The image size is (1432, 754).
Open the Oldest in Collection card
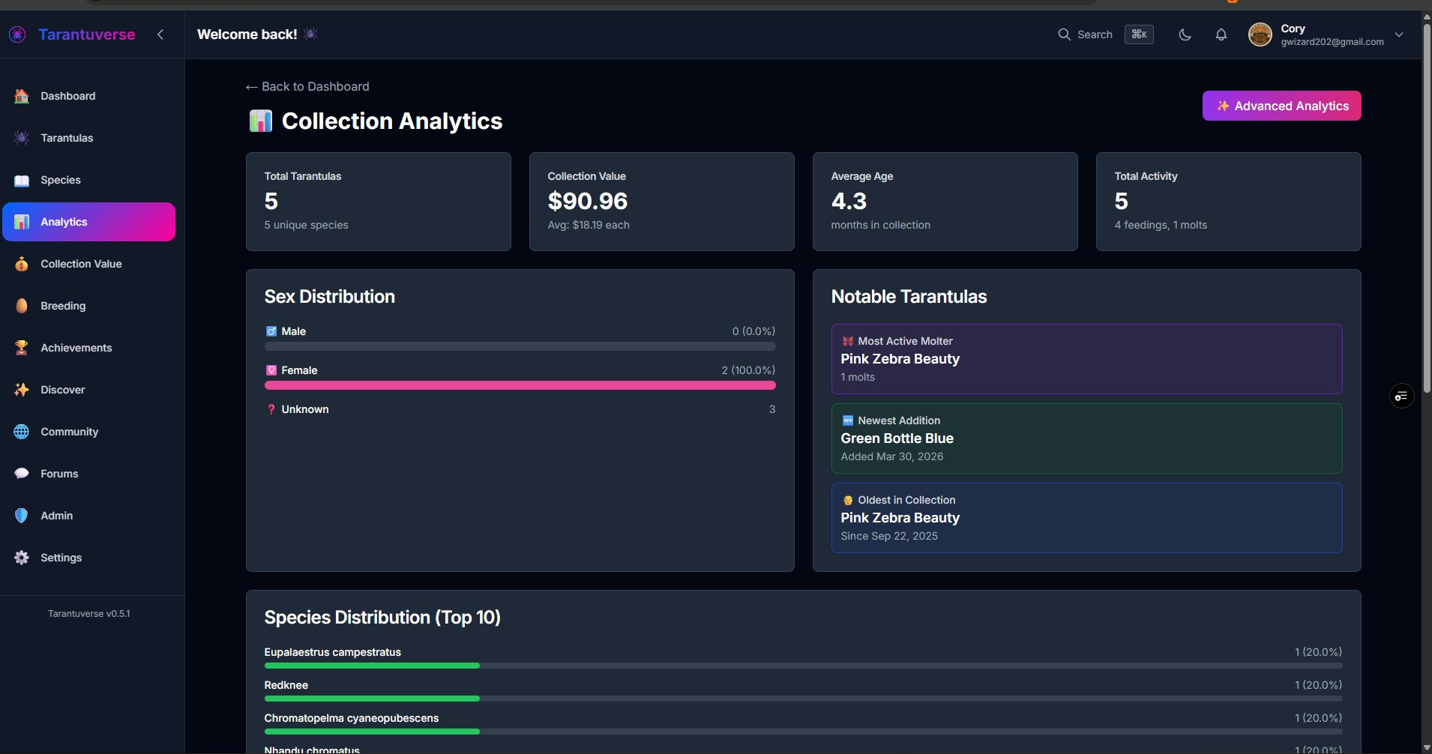click(1087, 518)
